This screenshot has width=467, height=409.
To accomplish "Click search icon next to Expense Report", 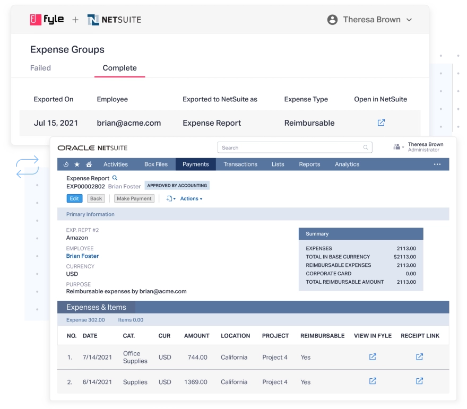I will pyautogui.click(x=115, y=178).
